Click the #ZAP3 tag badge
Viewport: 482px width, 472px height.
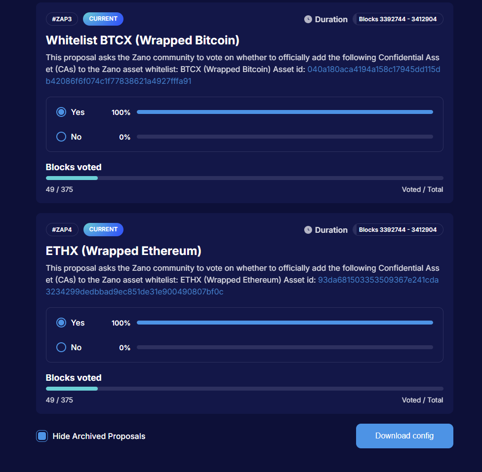click(62, 19)
